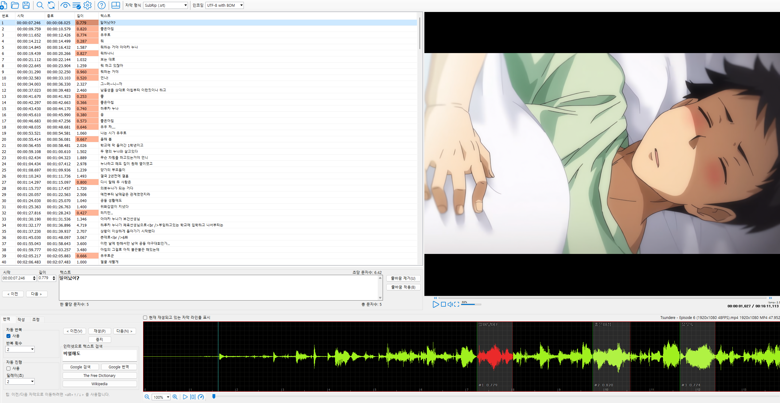
Task: Open the 자막 형식 SubRip dropdown
Action: click(x=166, y=5)
